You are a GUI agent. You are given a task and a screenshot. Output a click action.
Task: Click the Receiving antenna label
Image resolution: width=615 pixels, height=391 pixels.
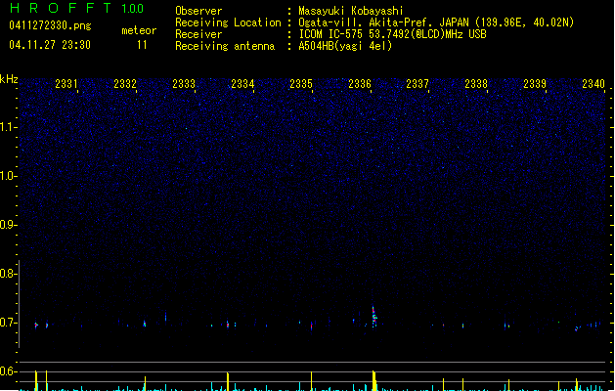(x=225, y=46)
